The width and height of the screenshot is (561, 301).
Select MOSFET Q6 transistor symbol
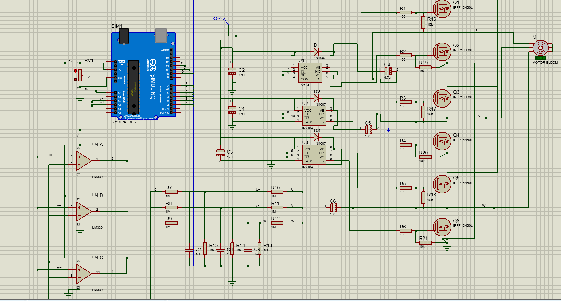(x=442, y=227)
